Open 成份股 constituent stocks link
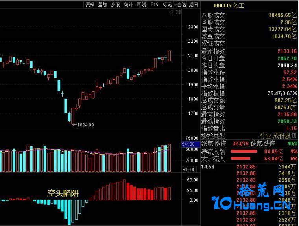The height and width of the screenshot is (226, 299). [282, 136]
